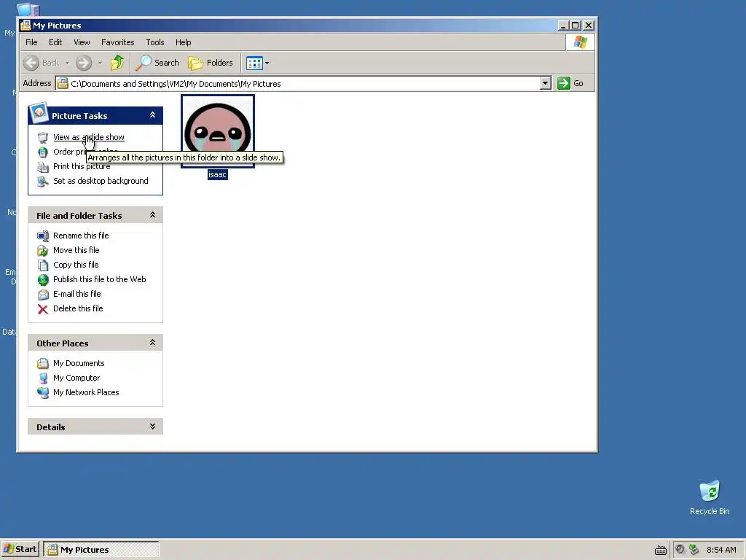Screen dimensions: 746x560
Task: Collapse the File and Folder Tasks panel
Action: click(153, 215)
